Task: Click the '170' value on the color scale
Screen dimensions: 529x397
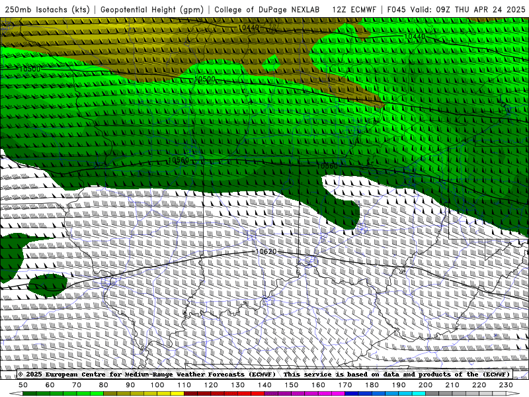Action: pos(345,385)
